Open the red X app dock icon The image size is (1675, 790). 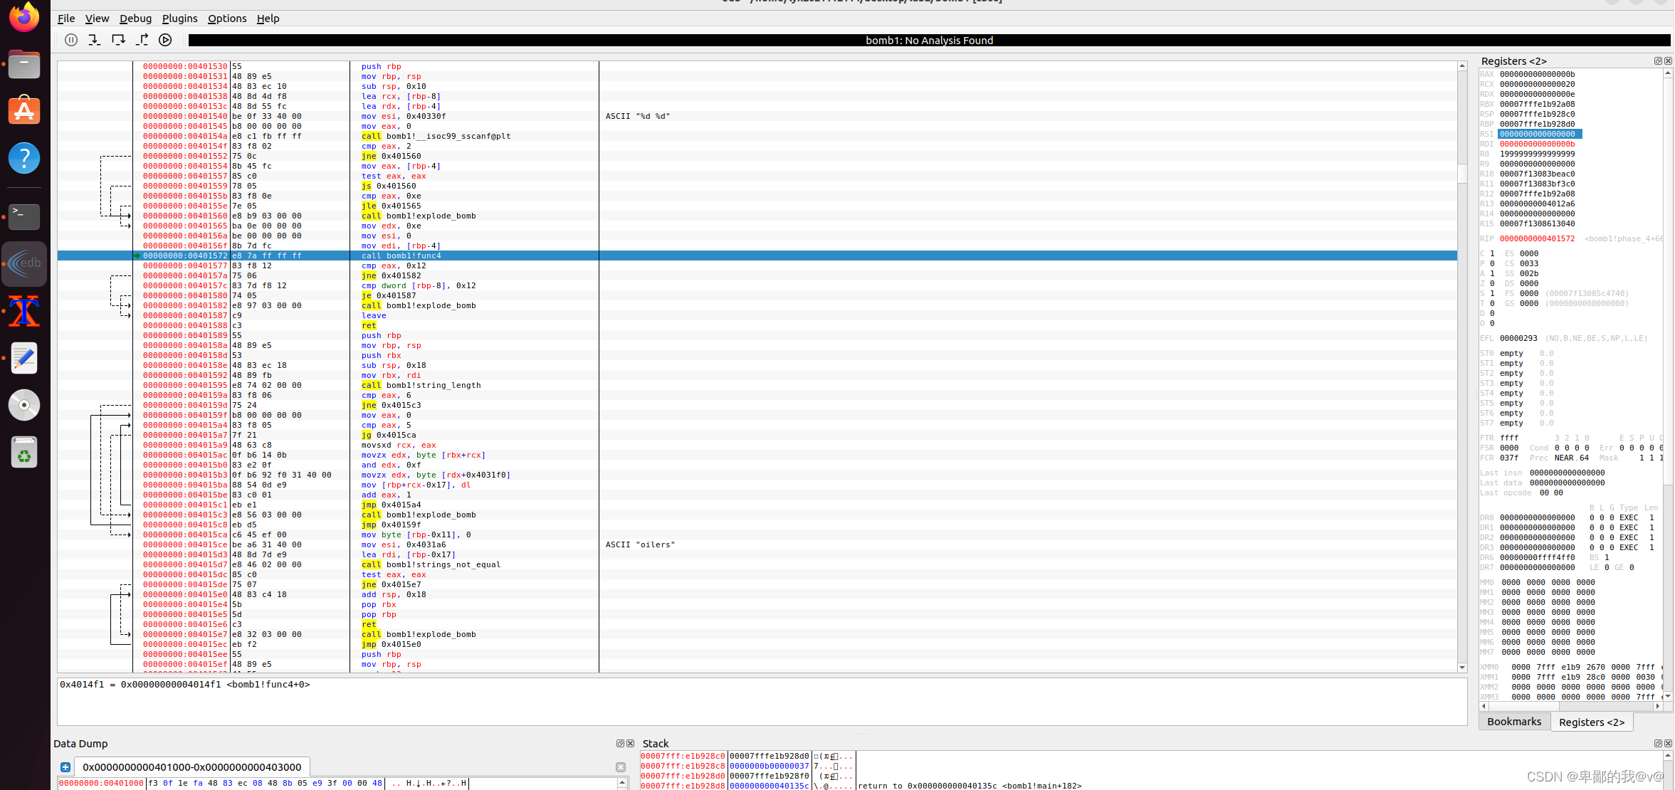[24, 311]
